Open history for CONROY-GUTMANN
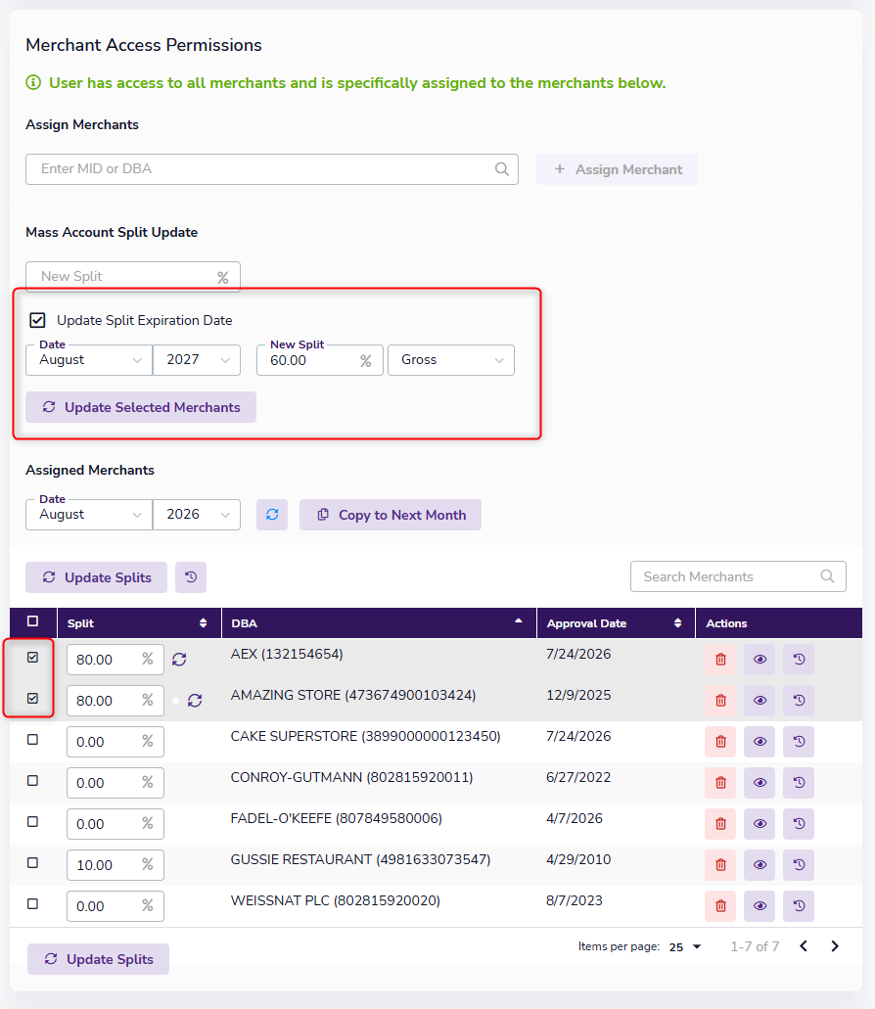Image resolution: width=875 pixels, height=1009 pixels. tap(799, 783)
